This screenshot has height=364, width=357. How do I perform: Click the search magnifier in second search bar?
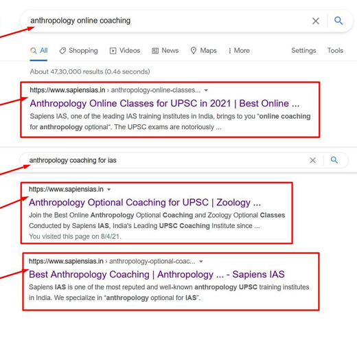(x=334, y=160)
